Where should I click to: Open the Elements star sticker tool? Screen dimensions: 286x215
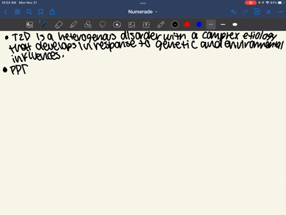tap(117, 24)
